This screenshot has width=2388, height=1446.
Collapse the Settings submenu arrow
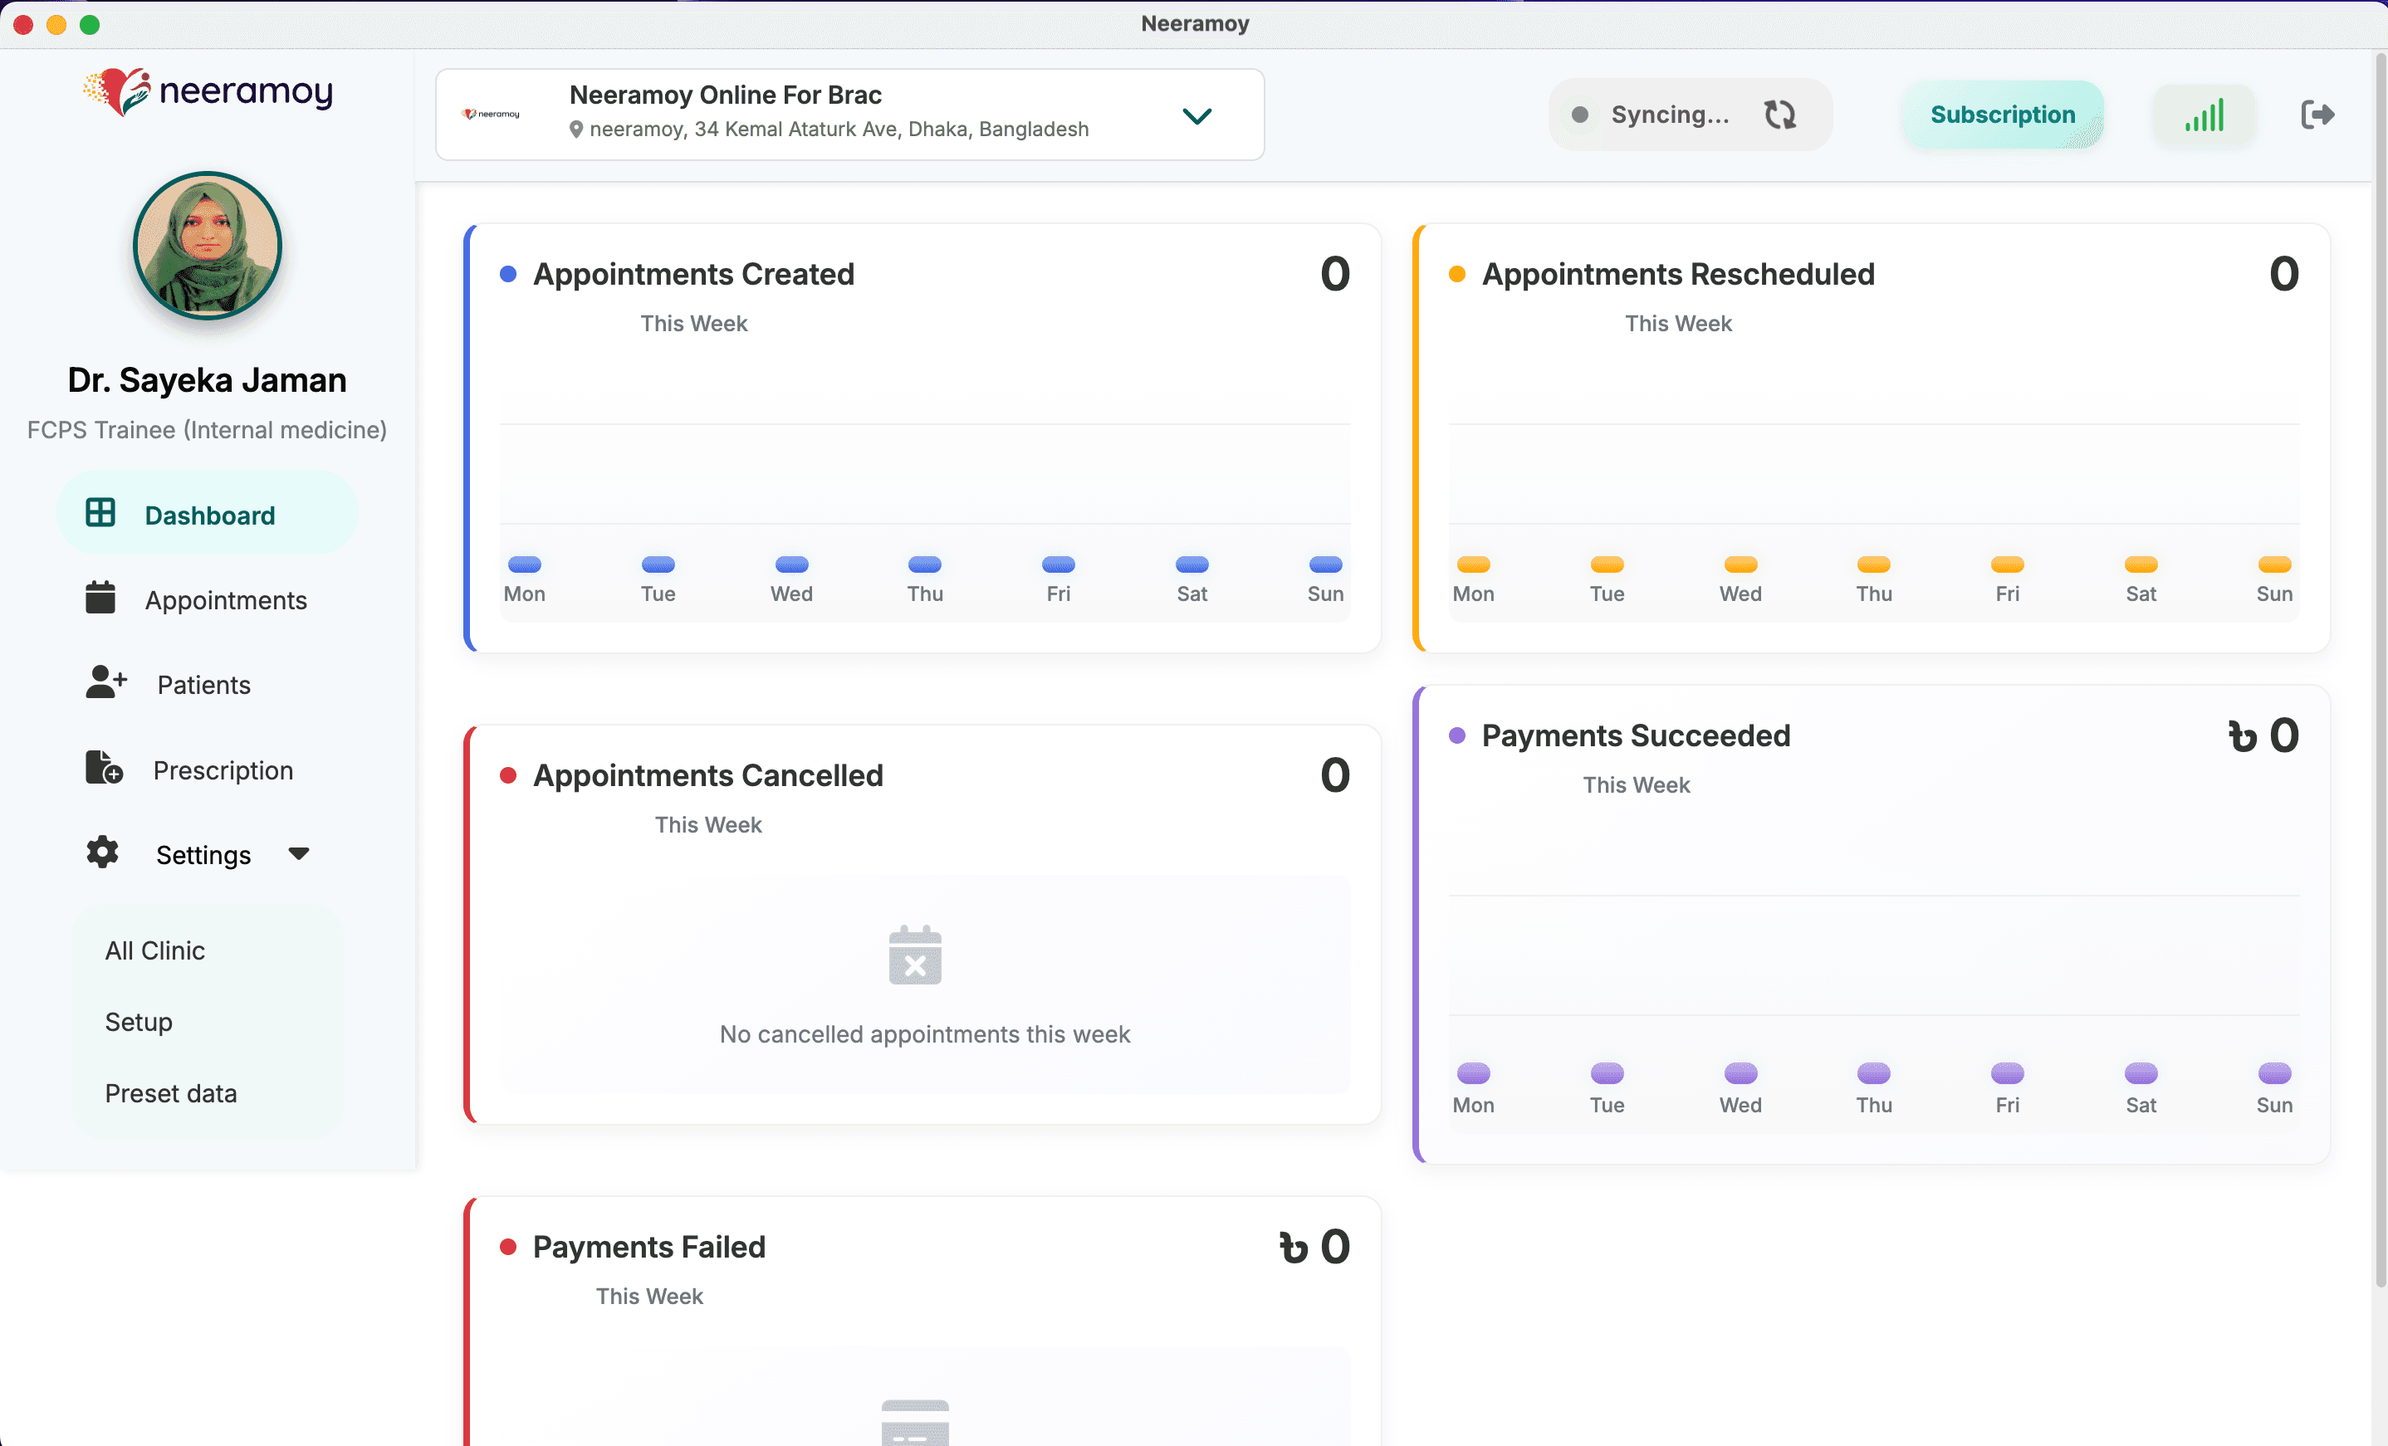coord(299,852)
